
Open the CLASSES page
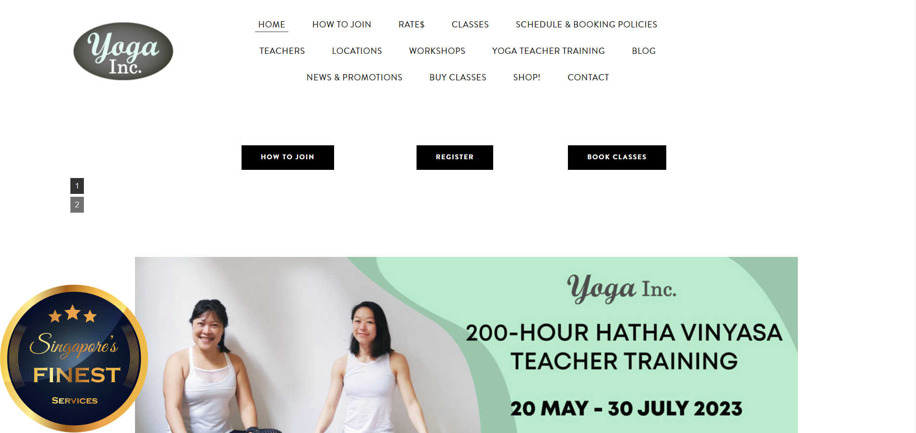point(470,25)
